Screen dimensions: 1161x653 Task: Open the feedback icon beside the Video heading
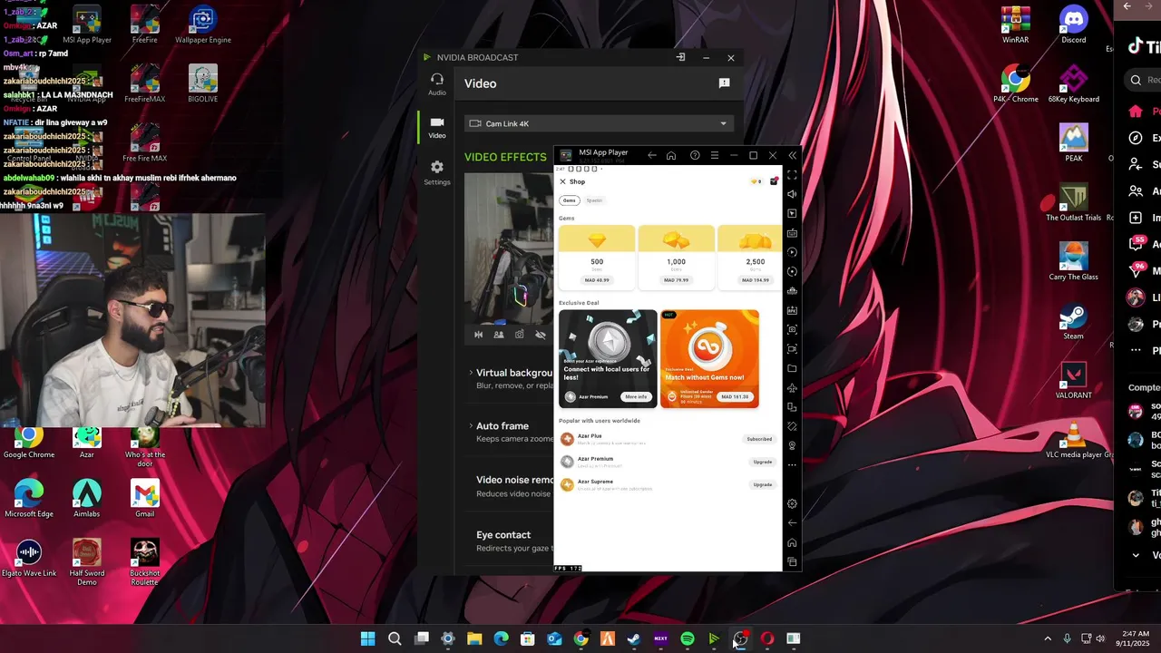(x=724, y=83)
